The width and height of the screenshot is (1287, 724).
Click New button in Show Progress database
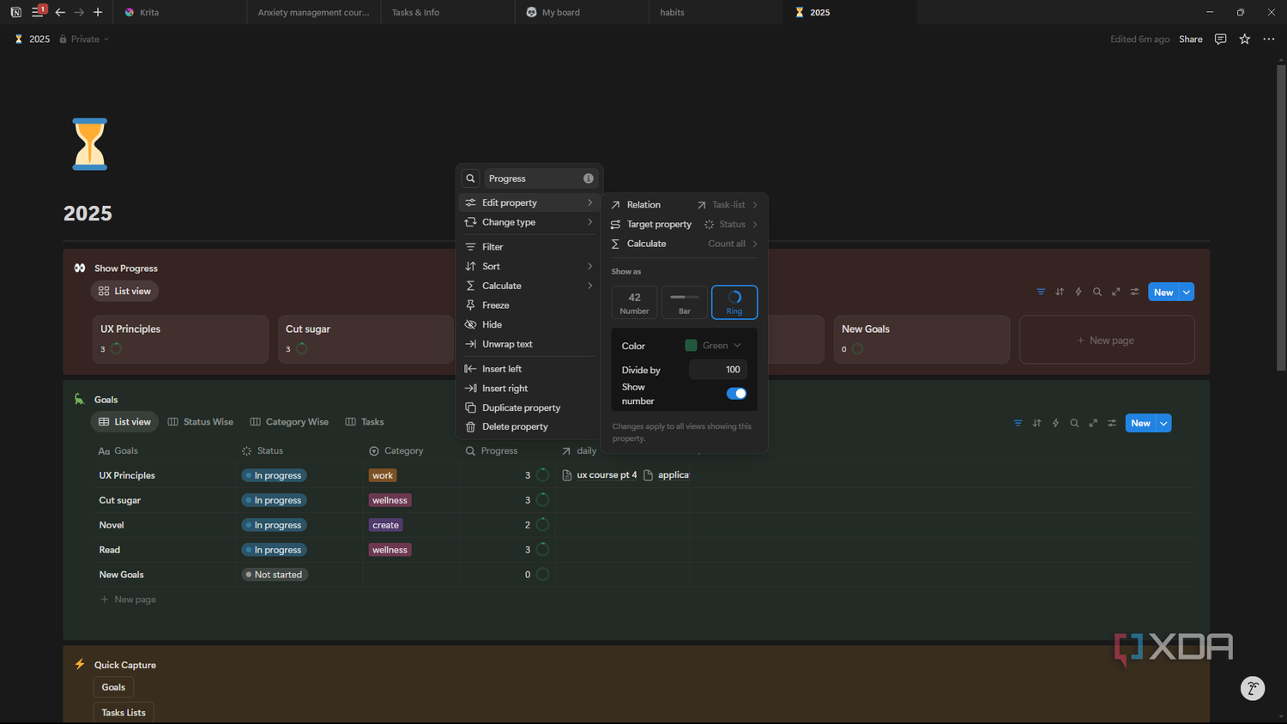(x=1163, y=293)
